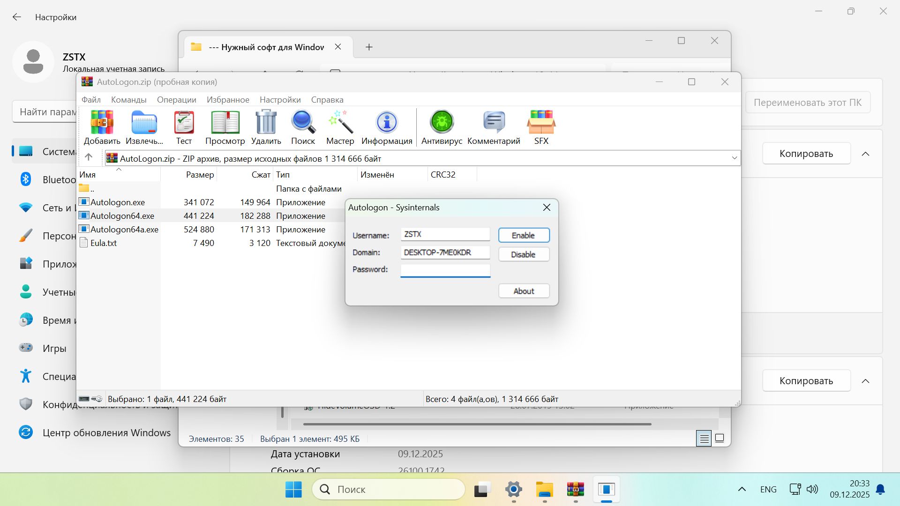Screen dimensions: 900x506
Task: Collapse the lower Копировать section chevron
Action: click(865, 381)
